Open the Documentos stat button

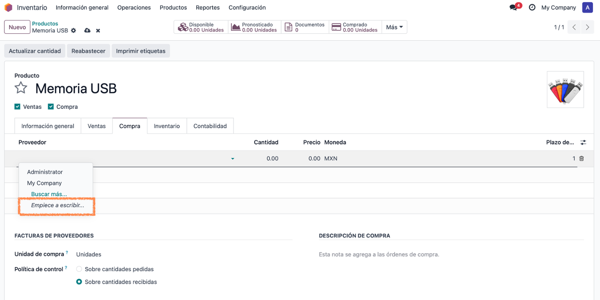click(305, 27)
